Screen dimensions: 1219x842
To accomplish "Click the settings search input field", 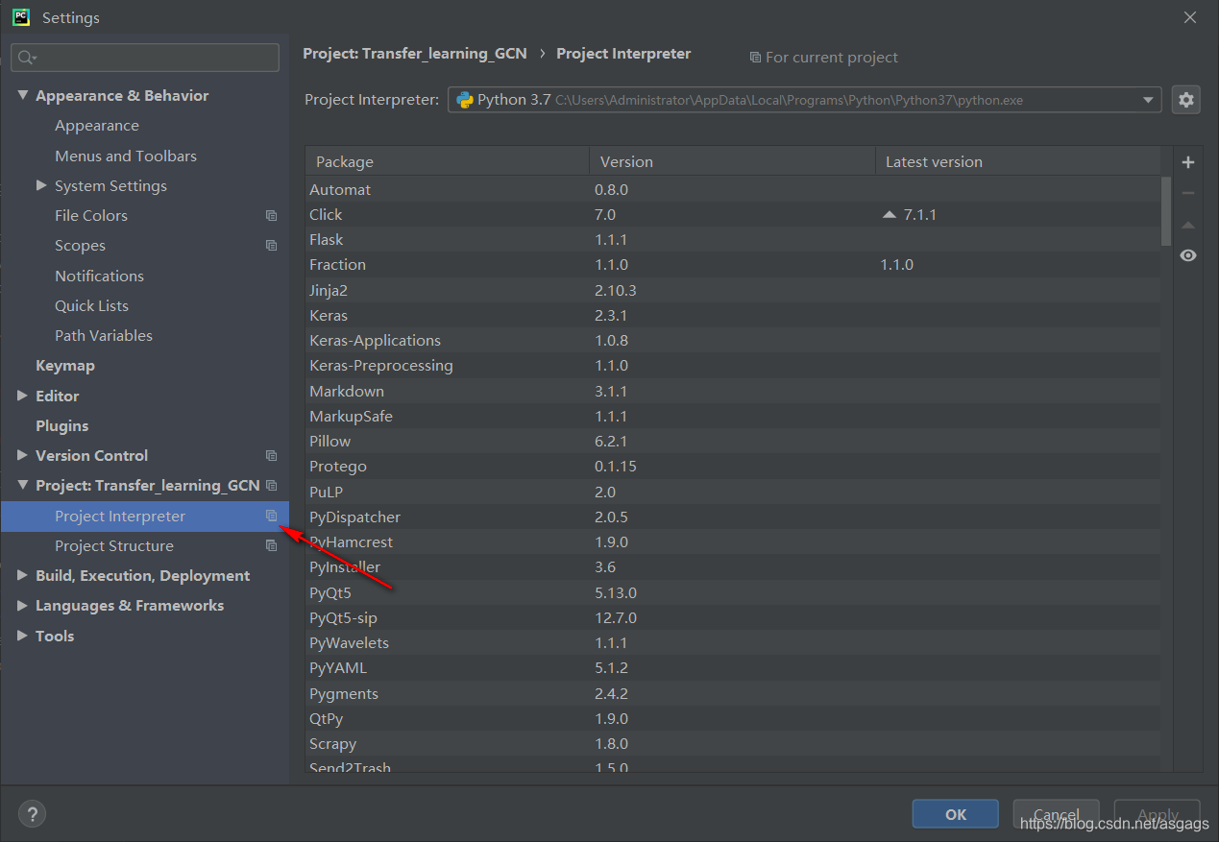I will [x=145, y=58].
